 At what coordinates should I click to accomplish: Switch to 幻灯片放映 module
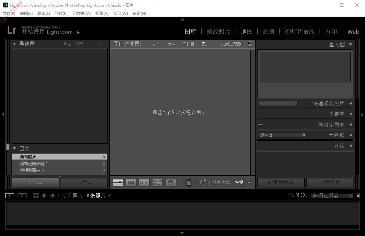(300, 32)
